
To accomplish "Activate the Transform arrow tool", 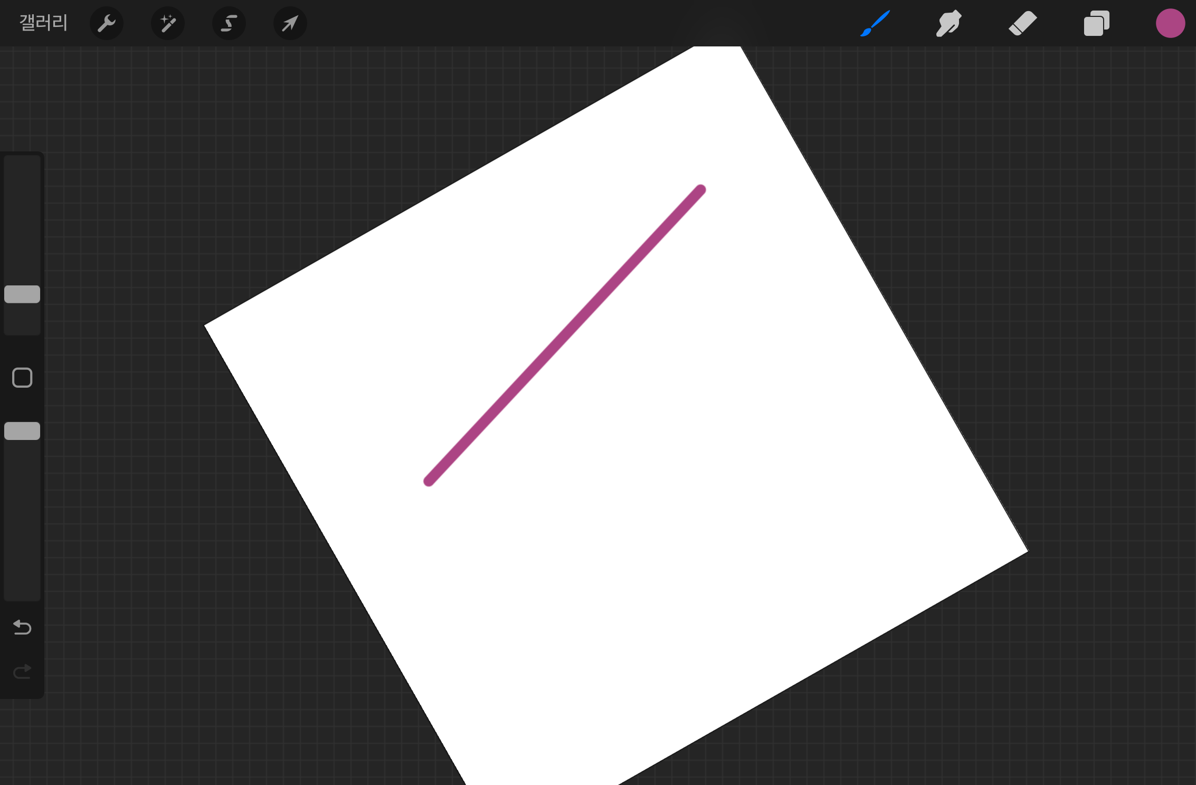I will (290, 23).
